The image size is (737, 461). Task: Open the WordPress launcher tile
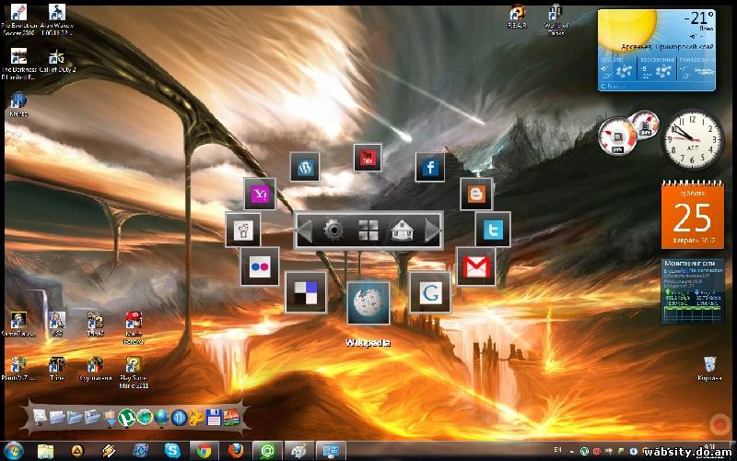click(305, 167)
